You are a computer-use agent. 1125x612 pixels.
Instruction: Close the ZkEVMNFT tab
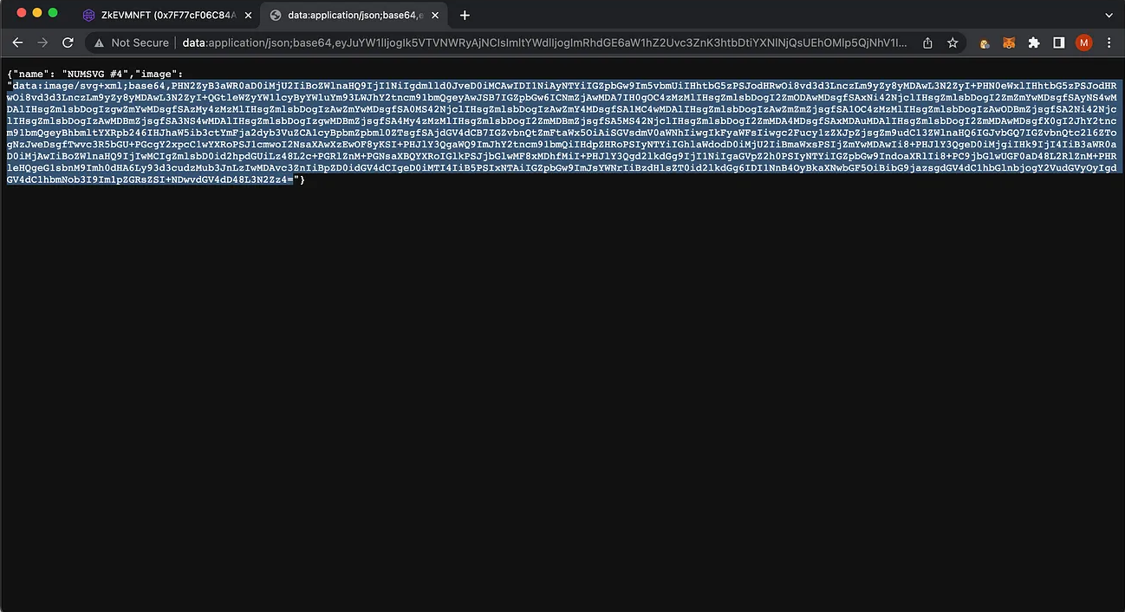tap(248, 15)
